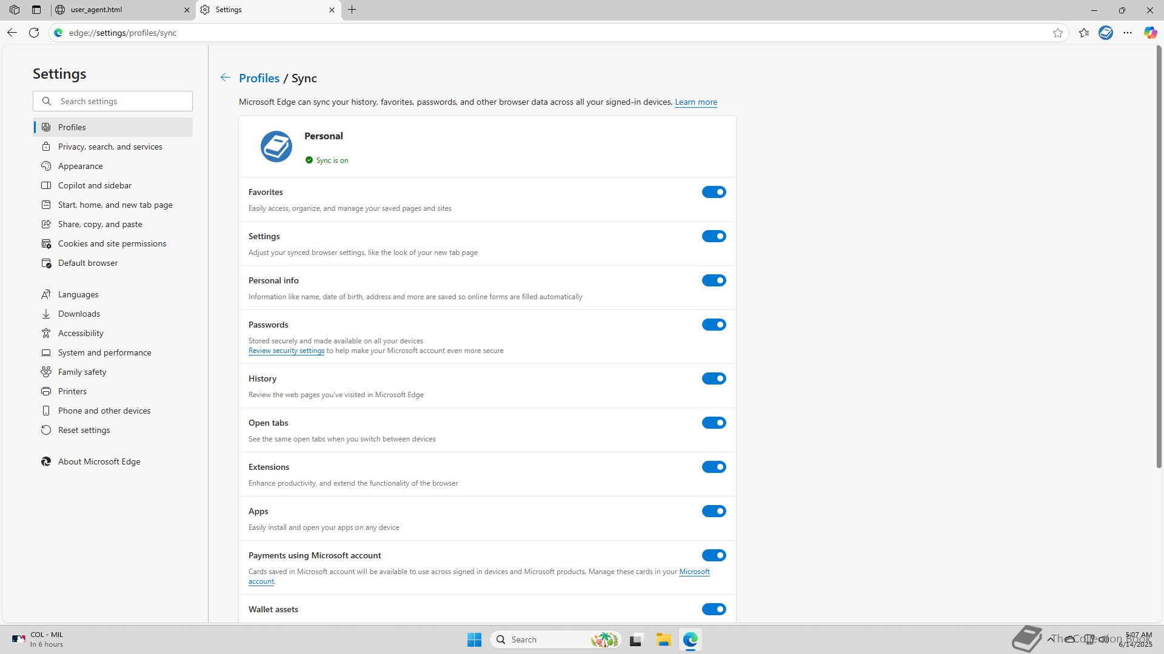1164x654 pixels.
Task: Open the Favorites hub icon in the toolbar
Action: pos(1084,33)
